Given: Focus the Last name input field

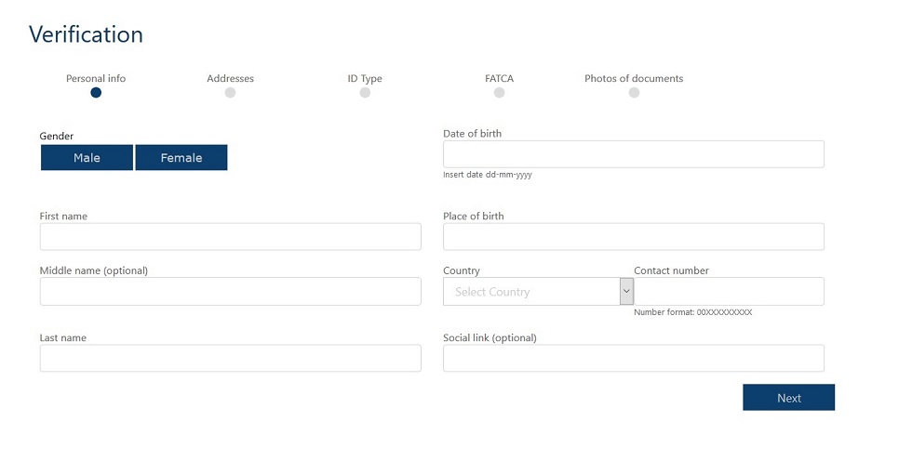Looking at the screenshot, I should 230,359.
